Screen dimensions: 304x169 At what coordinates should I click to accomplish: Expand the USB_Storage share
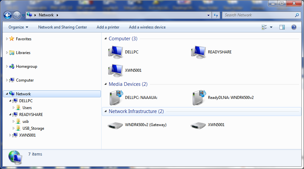click(13, 128)
